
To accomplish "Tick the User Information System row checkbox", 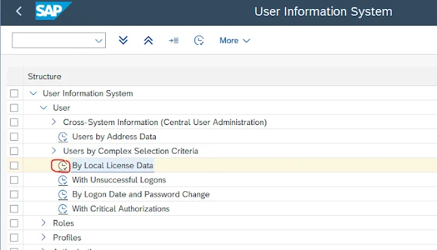I will tap(14, 94).
